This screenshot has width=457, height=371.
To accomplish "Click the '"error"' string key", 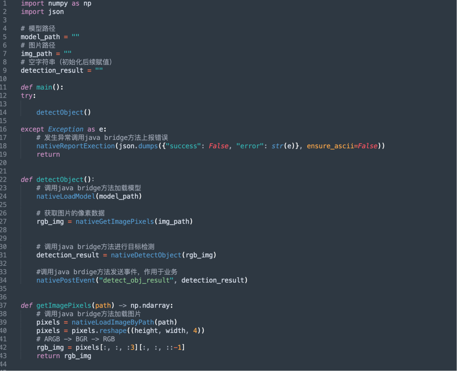I will 250,146.
